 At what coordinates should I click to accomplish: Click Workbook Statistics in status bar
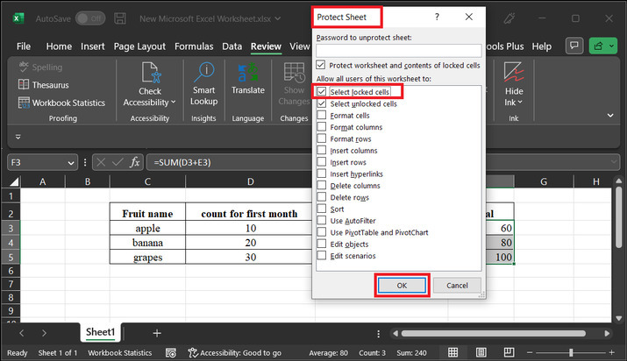120,352
